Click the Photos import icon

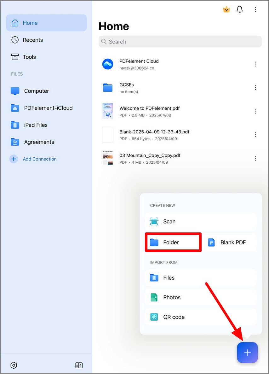[x=154, y=297]
